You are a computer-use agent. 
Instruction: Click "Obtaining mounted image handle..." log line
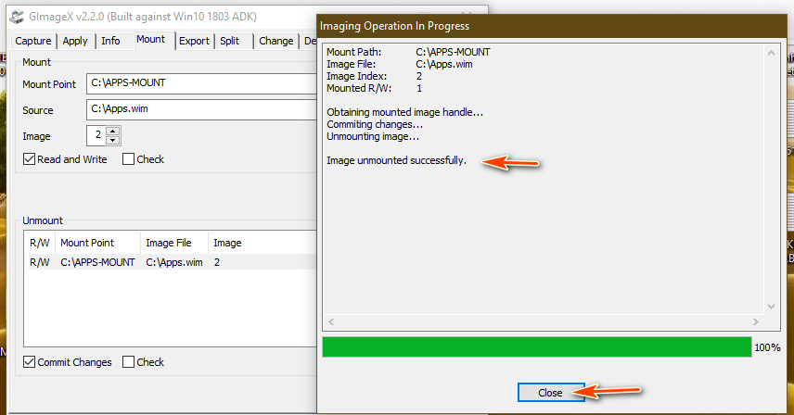[404, 112]
